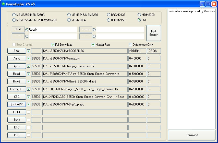This screenshot has height=143, width=218.
Task: Close the Downloader window
Action: [x=214, y=4]
